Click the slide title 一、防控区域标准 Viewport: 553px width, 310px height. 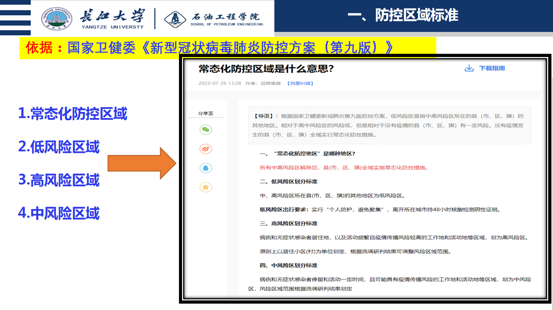[x=403, y=15]
